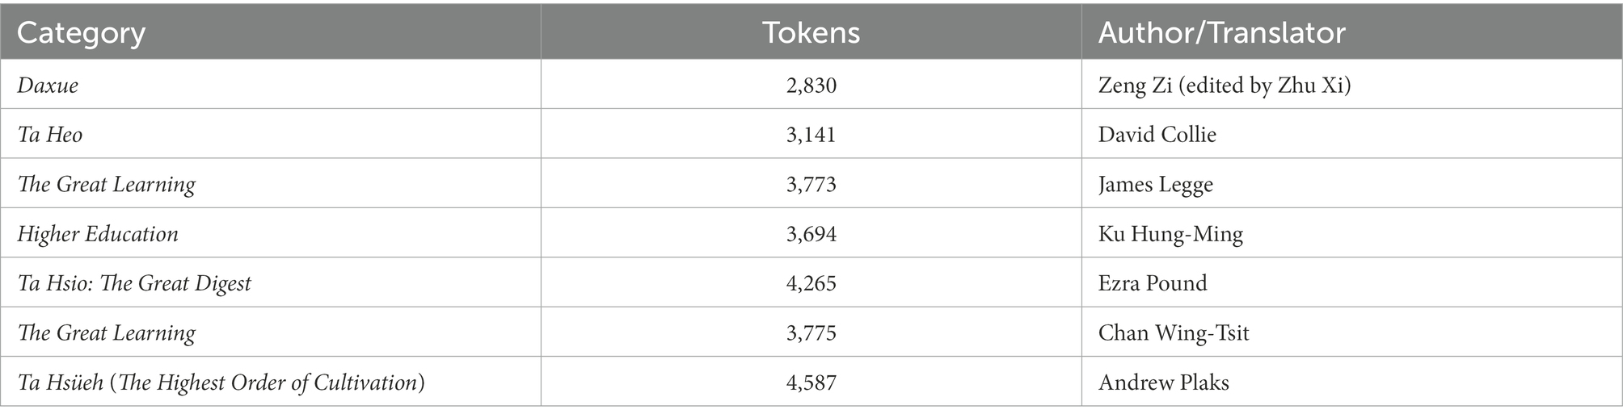Select token count 4,587
This screenshot has width=1623, height=418.
tap(811, 382)
